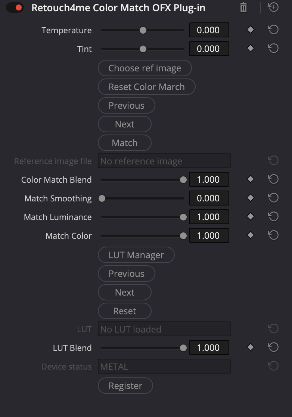292x417 pixels.
Task: Add keyframe diamond for Match Smoothing
Action: pyautogui.click(x=251, y=198)
